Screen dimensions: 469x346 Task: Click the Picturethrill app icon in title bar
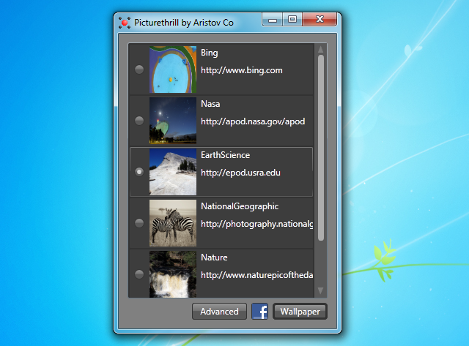click(x=124, y=22)
